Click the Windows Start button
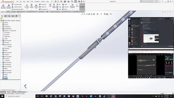 coord(2,96)
